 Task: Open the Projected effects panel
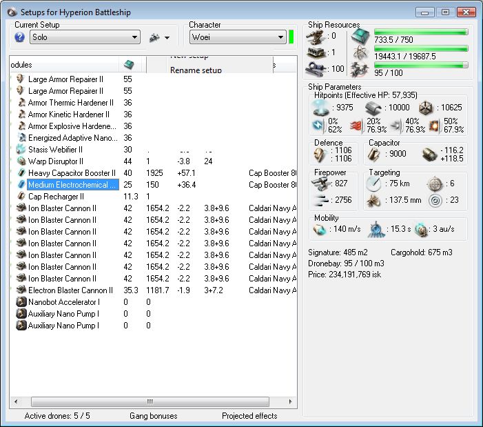point(249,416)
